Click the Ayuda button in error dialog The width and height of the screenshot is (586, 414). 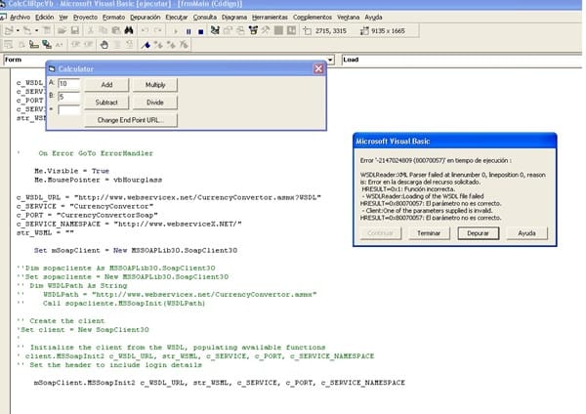(525, 233)
